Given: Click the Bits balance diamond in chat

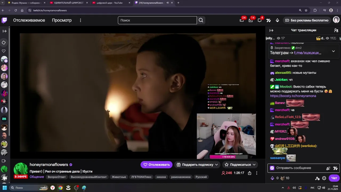Looking at the screenshot, I should tap(272, 178).
